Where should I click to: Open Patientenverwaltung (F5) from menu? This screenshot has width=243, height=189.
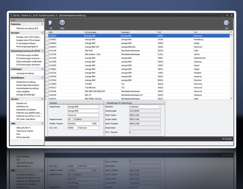pos(27,28)
